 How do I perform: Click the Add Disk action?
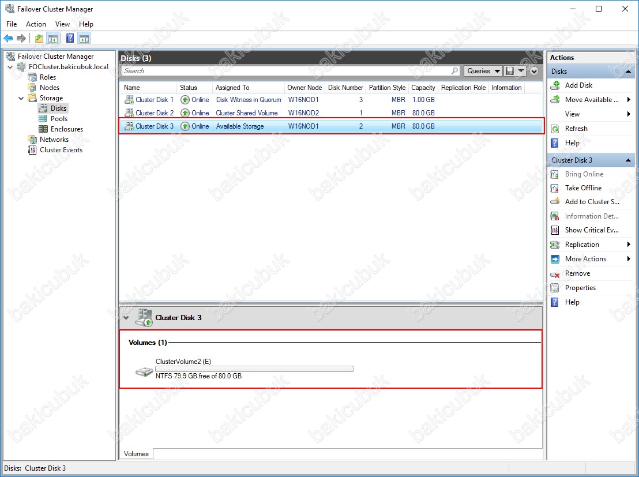[578, 85]
